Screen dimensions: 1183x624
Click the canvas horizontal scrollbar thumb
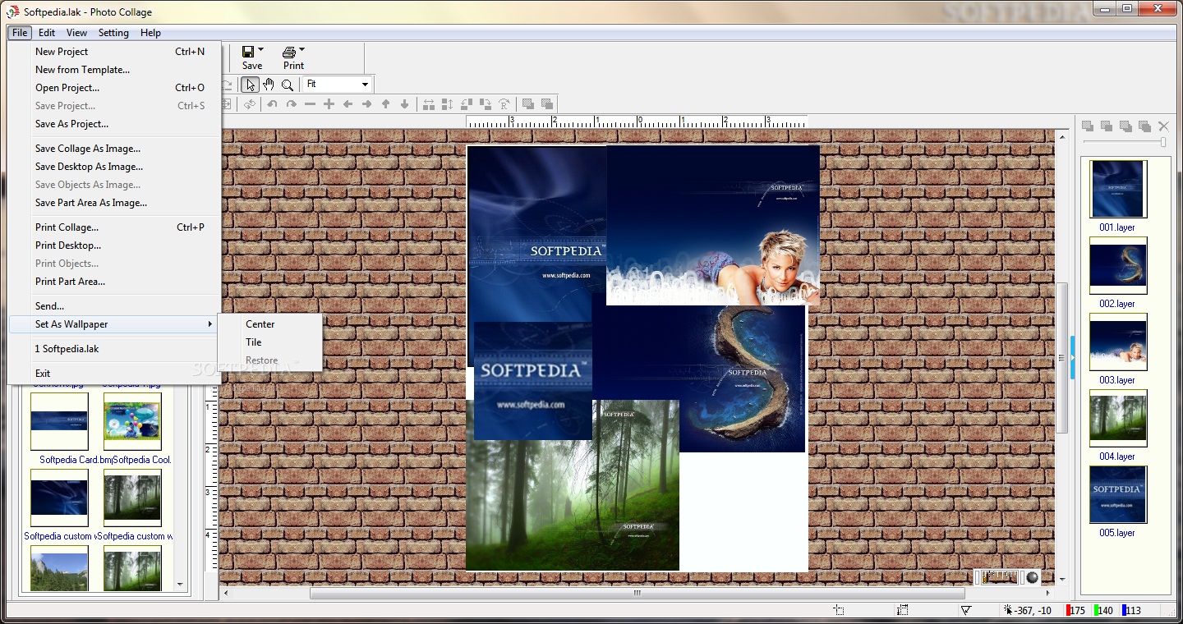click(x=637, y=593)
